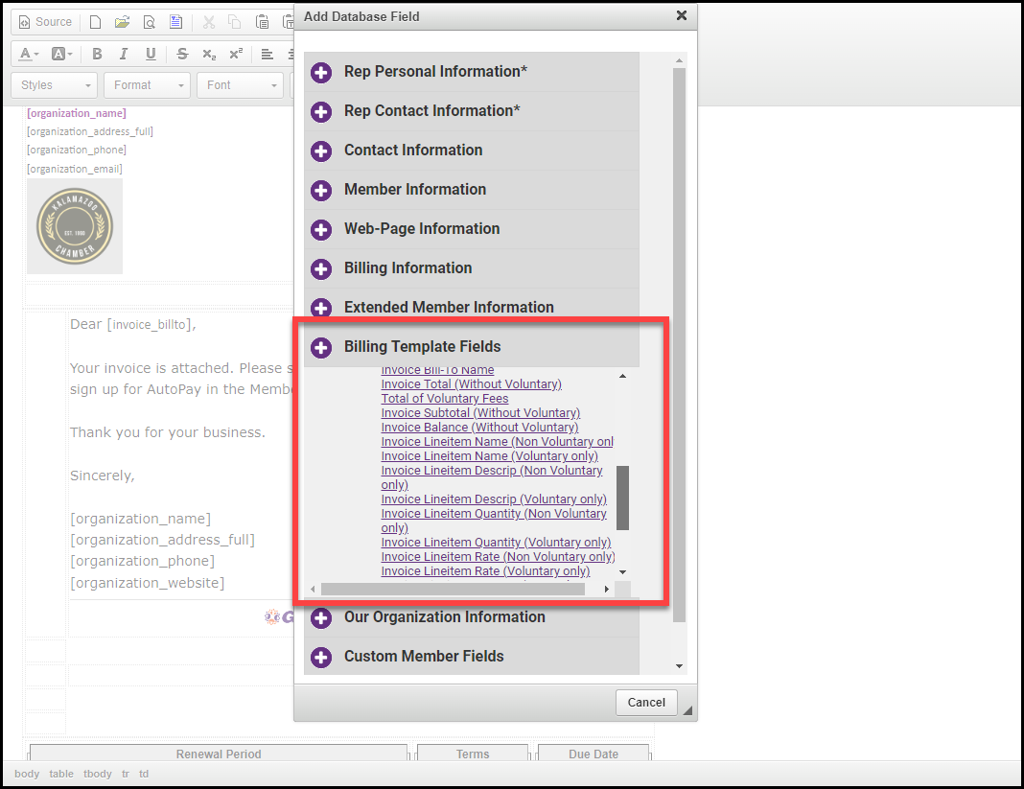Open the Templates icon in toolbar
1024x789 pixels.
click(175, 22)
